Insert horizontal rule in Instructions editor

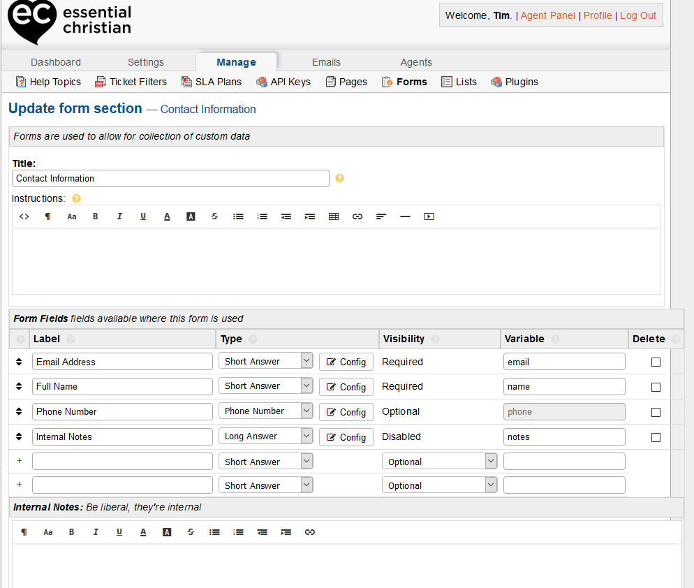[405, 216]
